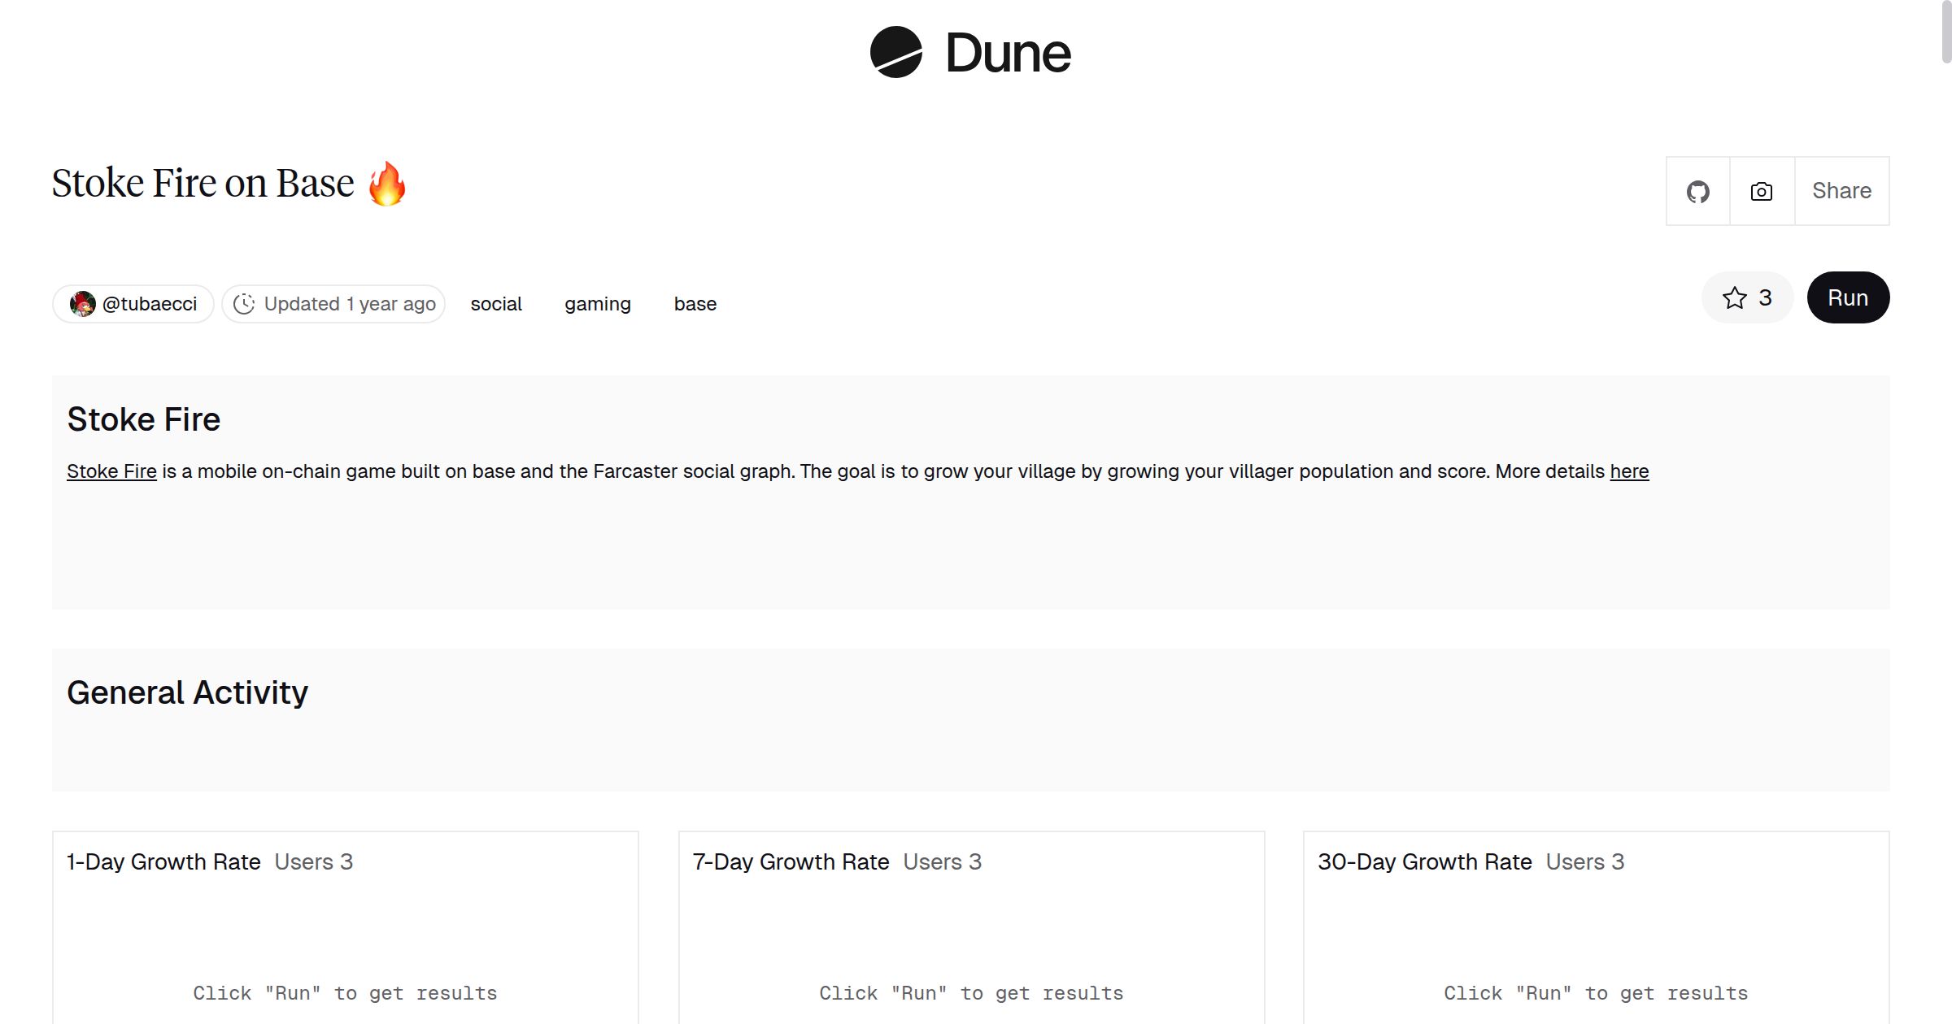Open the GitHub icon link

click(x=1697, y=192)
